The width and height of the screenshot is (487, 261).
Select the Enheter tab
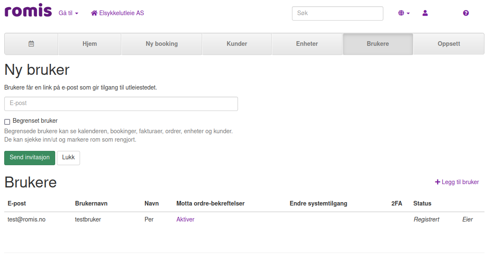[x=307, y=44]
